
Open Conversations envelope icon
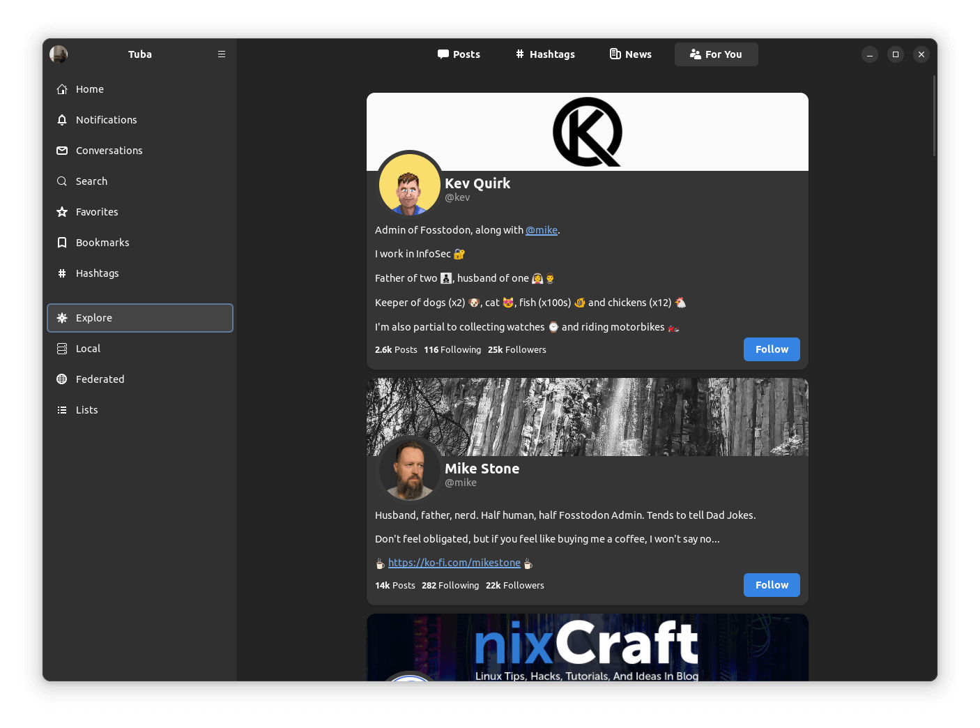pos(62,151)
